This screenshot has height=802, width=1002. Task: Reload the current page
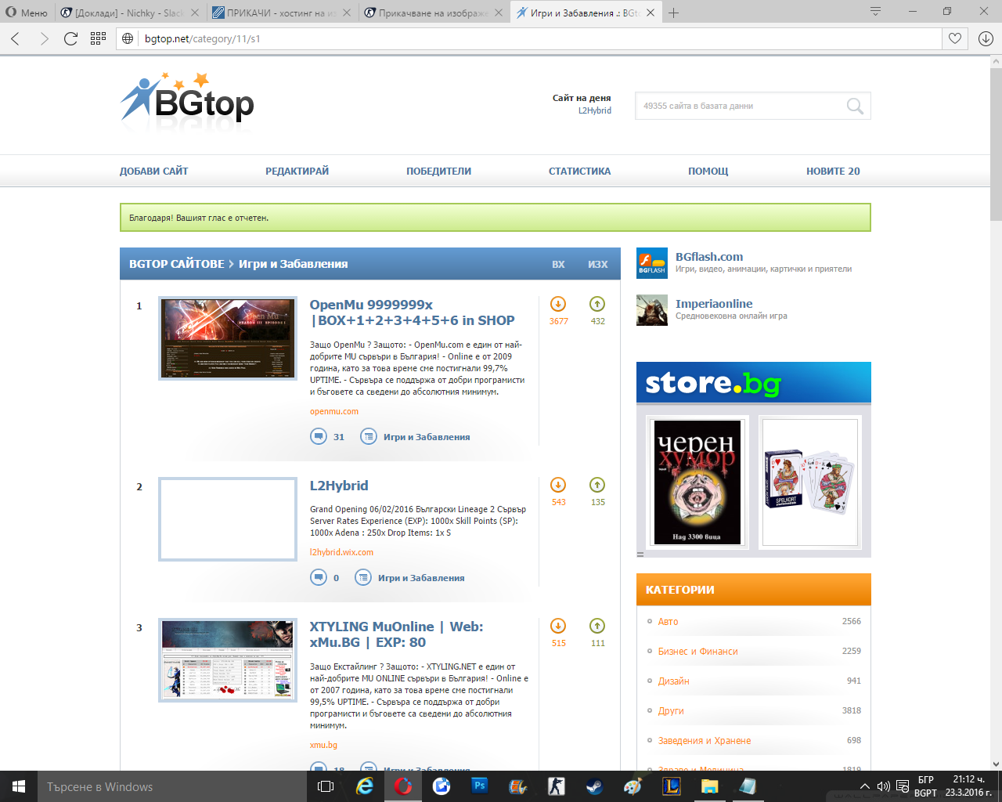click(70, 38)
